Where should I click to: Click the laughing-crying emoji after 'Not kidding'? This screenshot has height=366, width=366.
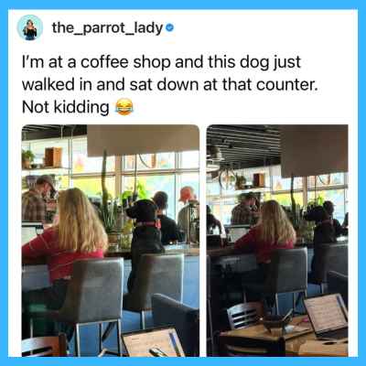coord(124,107)
